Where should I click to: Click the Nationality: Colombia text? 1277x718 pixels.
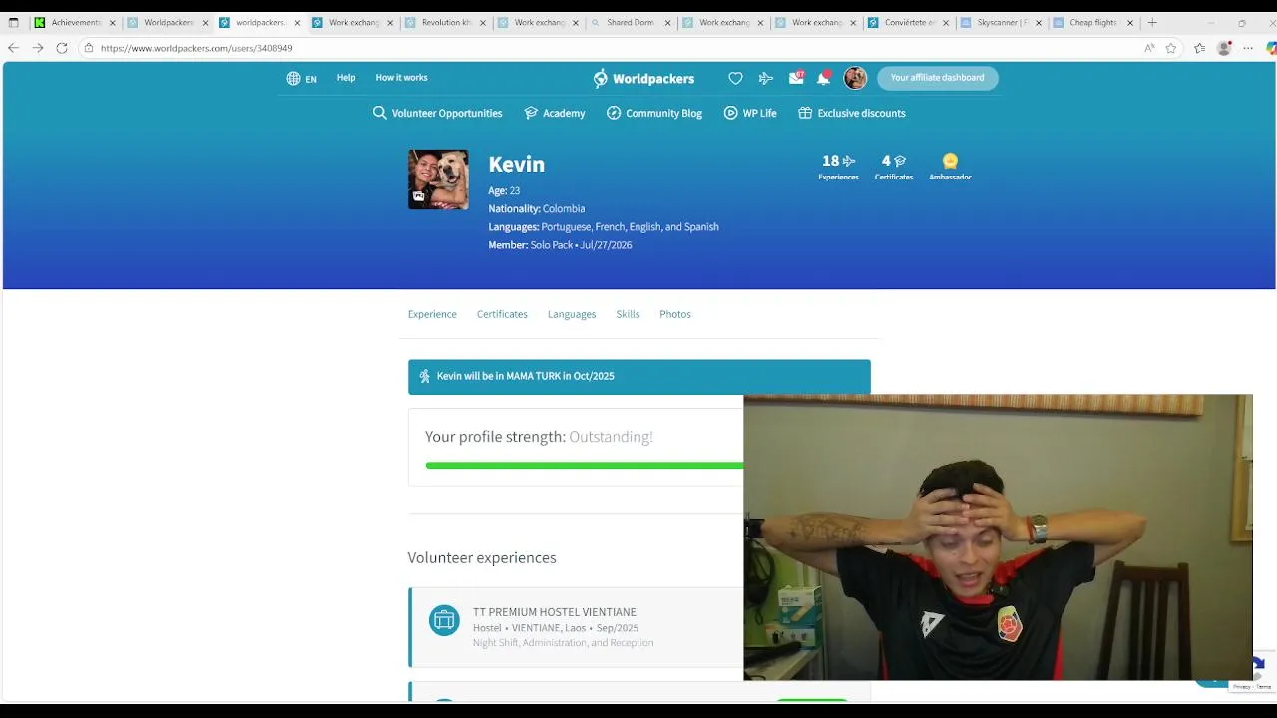click(536, 209)
